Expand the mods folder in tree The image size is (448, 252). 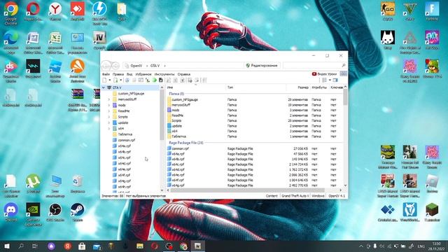pyautogui.click(x=109, y=105)
